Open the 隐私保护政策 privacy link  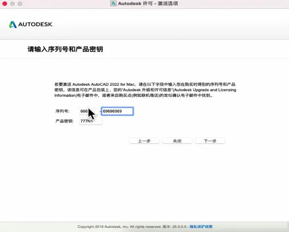(x=201, y=227)
